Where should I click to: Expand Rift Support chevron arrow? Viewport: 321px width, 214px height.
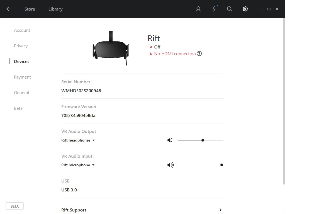[x=220, y=210]
